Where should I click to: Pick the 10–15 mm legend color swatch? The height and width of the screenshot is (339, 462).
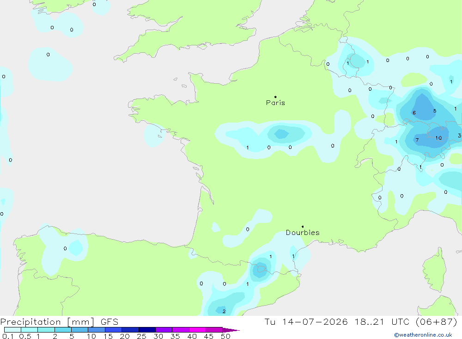97,330
